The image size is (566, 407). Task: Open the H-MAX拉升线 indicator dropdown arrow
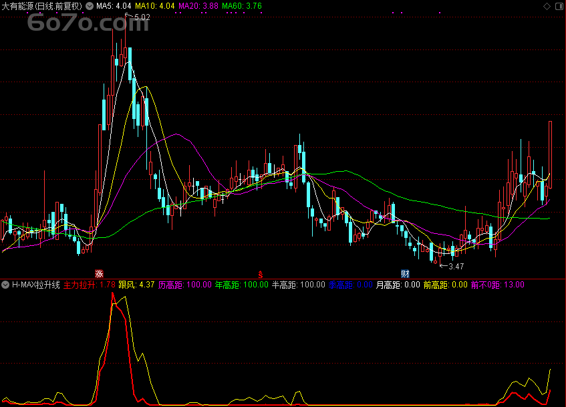pyautogui.click(x=5, y=285)
